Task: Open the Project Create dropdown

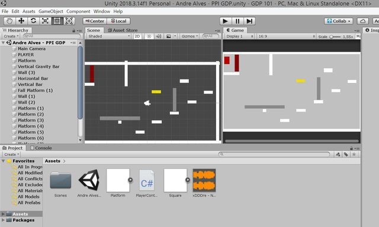Action: [x=11, y=154]
